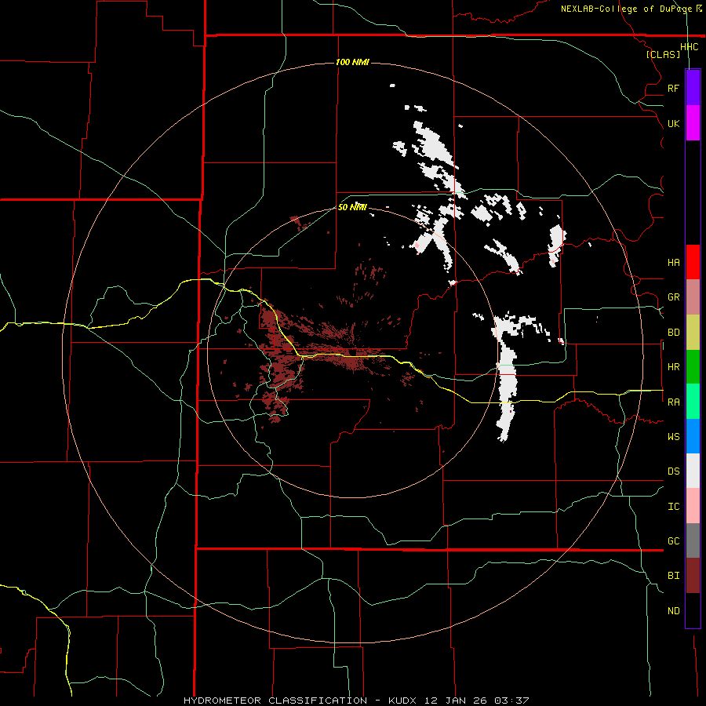Screen dimensions: 706x706
Task: Click the WS blue legend swatch
Action: [693, 436]
